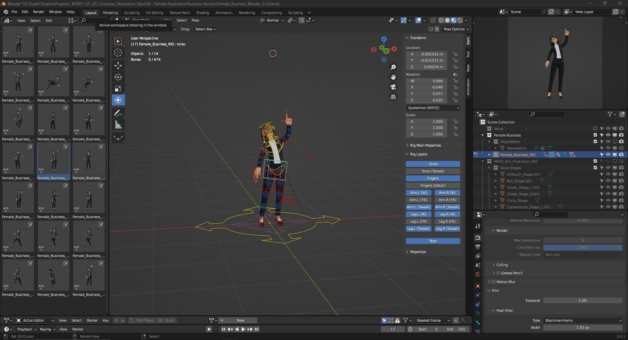Click the pan view hand icon
628x340 pixels.
(x=393, y=77)
